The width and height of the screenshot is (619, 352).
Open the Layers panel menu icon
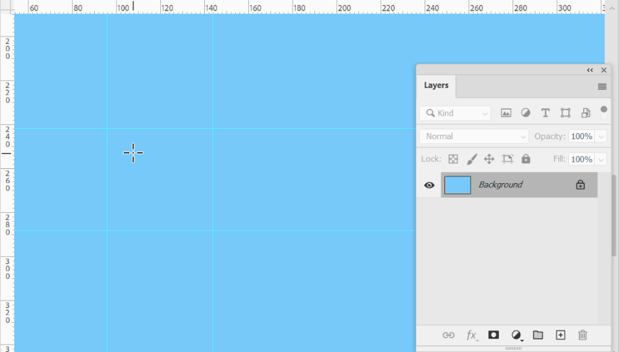[x=602, y=87]
